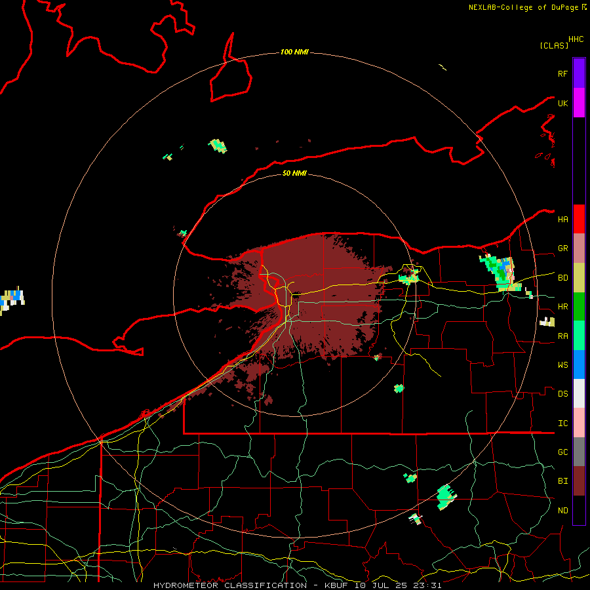
Task: Click the DS white legend swatch
Action: click(x=579, y=393)
